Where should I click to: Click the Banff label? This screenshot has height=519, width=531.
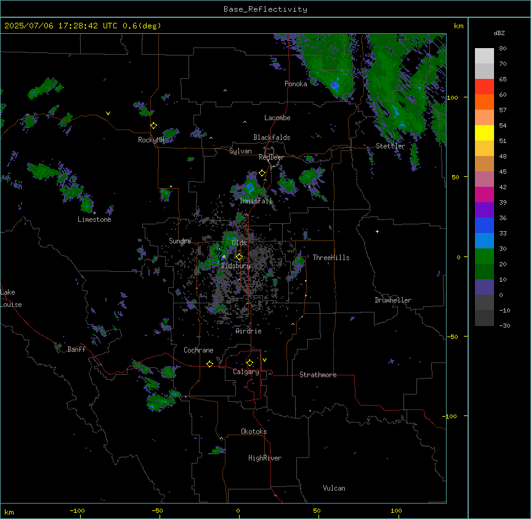point(76,349)
